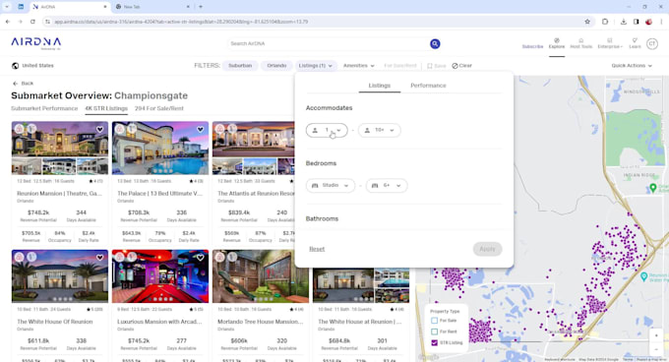This screenshot has height=362, width=669.
Task: Switch to Submarket Performance tab
Action: click(44, 109)
